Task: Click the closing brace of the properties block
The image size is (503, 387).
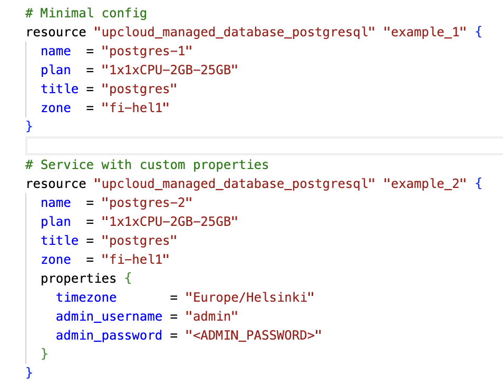Action: click(x=45, y=354)
